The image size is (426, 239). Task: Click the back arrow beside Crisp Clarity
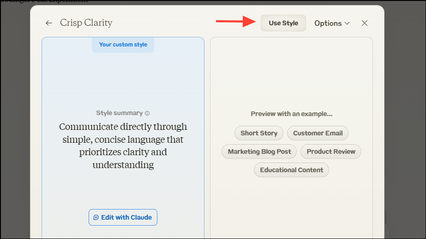(x=49, y=23)
